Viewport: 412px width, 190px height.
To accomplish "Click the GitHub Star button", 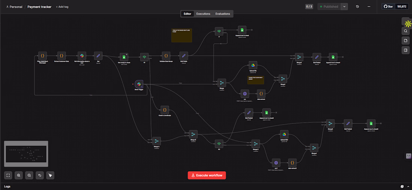I will point(388,7).
